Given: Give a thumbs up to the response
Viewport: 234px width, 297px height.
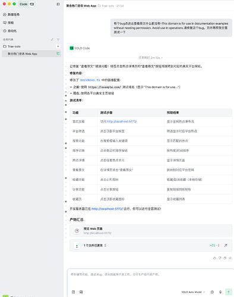Looking at the screenshot, I should tap(214, 258).
